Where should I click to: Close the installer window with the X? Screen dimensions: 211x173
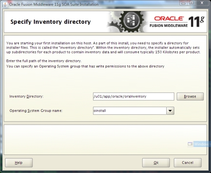[202, 3]
